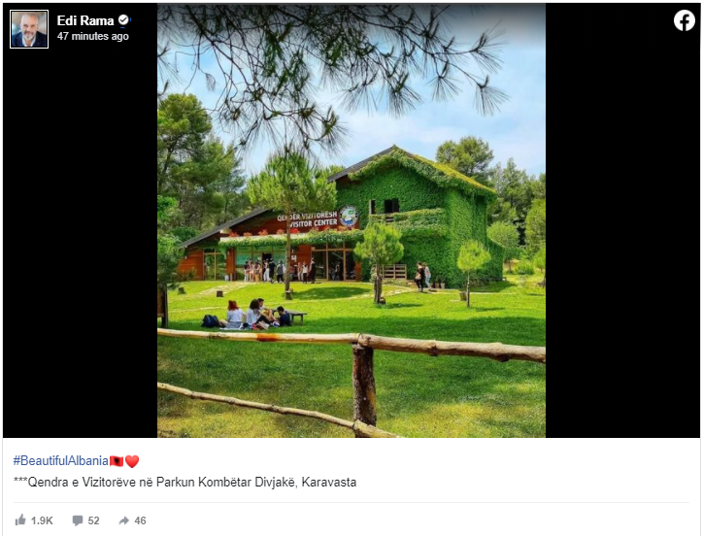Click the share arrow icon
The width and height of the screenshot is (703, 536).
pos(123,520)
